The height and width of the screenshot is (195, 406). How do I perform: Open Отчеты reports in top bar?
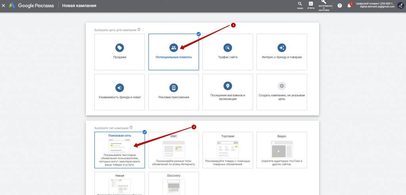(310, 5)
